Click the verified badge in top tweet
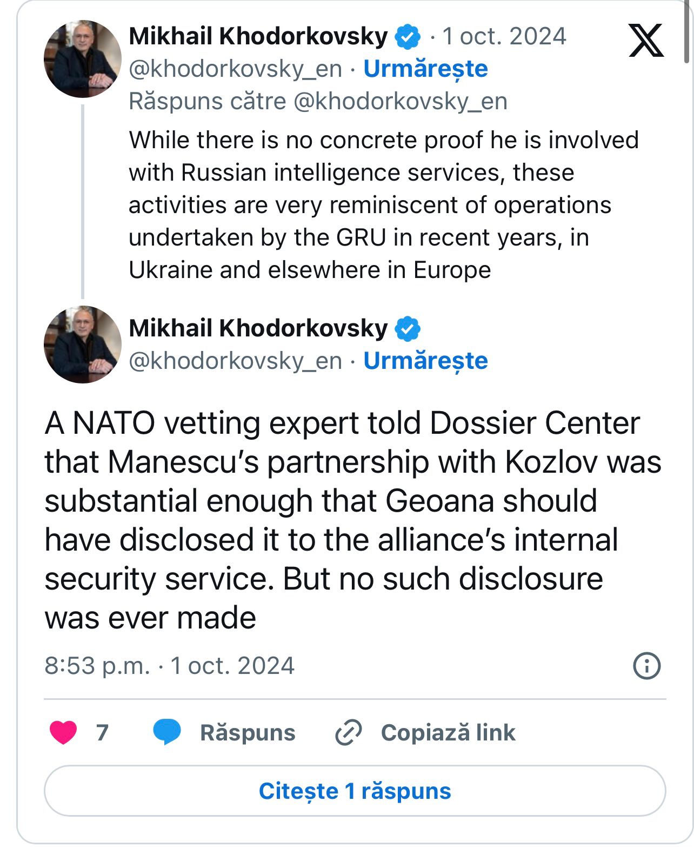This screenshot has height=847, width=694. [408, 37]
